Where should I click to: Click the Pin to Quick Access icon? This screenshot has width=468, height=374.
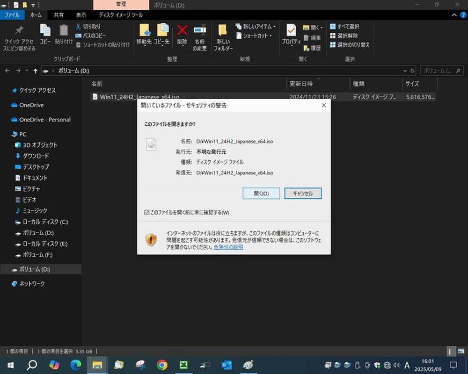click(19, 30)
